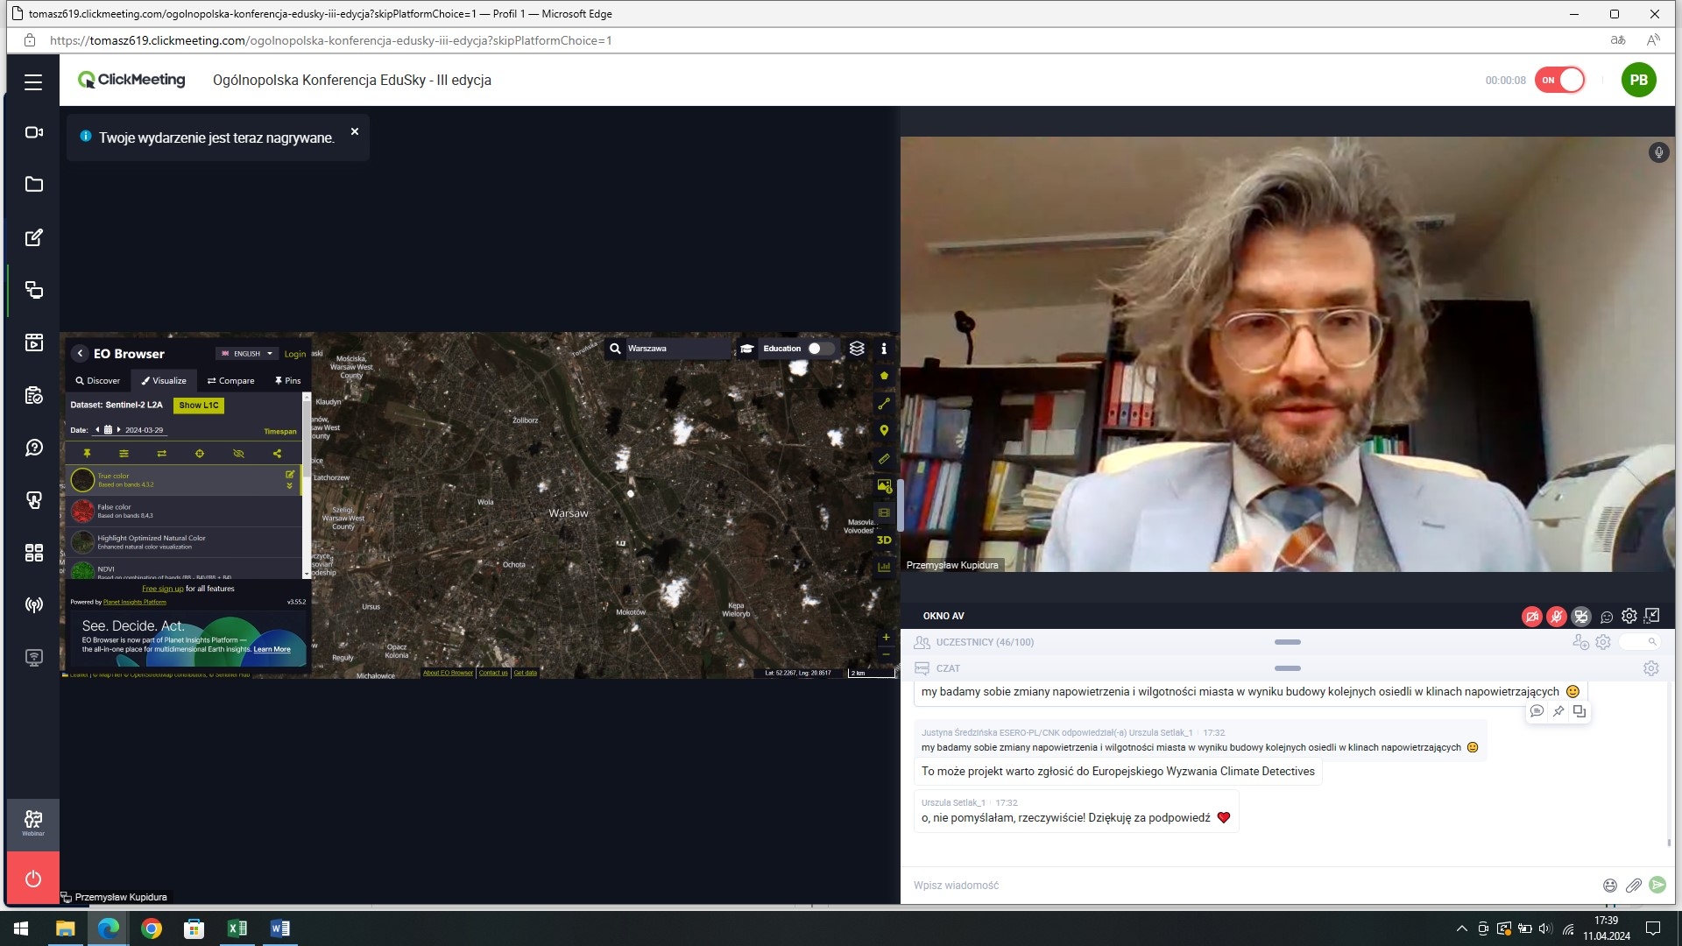Click the Timespan link
1682x946 pixels.
(x=280, y=432)
